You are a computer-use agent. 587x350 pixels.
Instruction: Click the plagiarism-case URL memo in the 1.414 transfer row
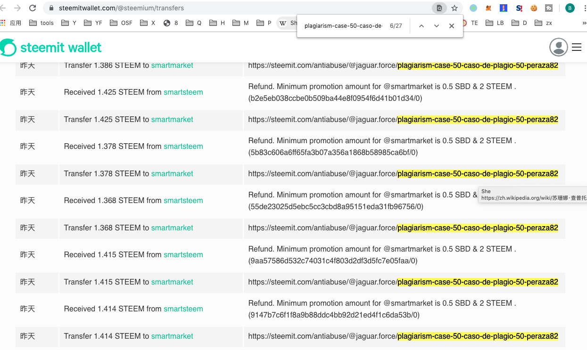tap(403, 336)
